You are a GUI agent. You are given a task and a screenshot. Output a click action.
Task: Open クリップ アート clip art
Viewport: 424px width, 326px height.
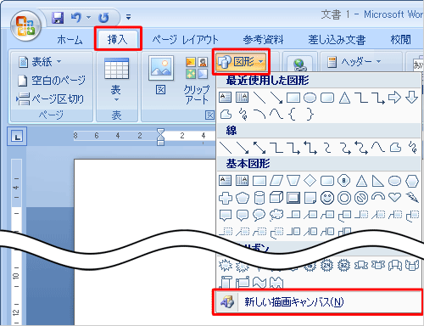pos(197,81)
